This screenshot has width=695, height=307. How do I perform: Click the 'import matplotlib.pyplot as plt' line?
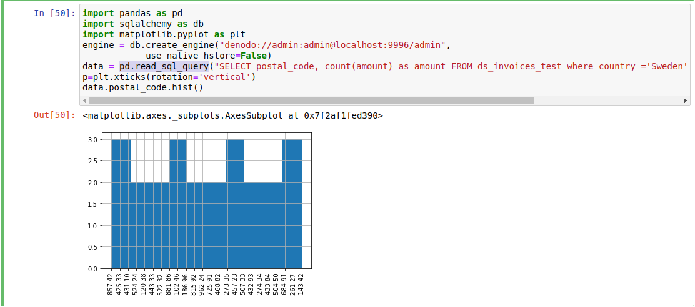tap(164, 34)
